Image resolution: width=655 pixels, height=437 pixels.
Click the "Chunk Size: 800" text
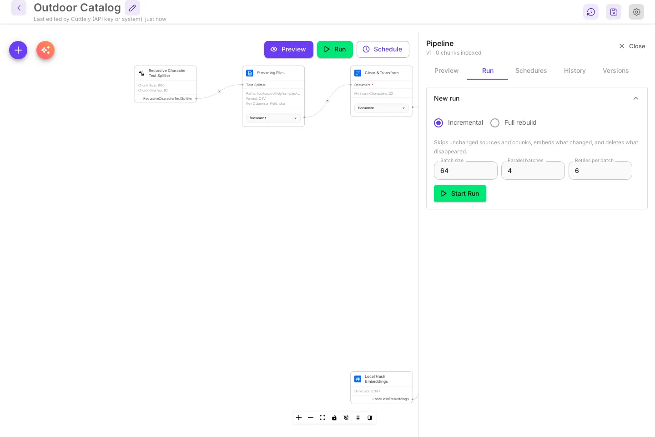[151, 86]
